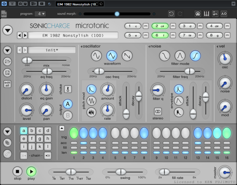Mute drum channel 1
The height and width of the screenshot is (185, 237).
coord(146,26)
